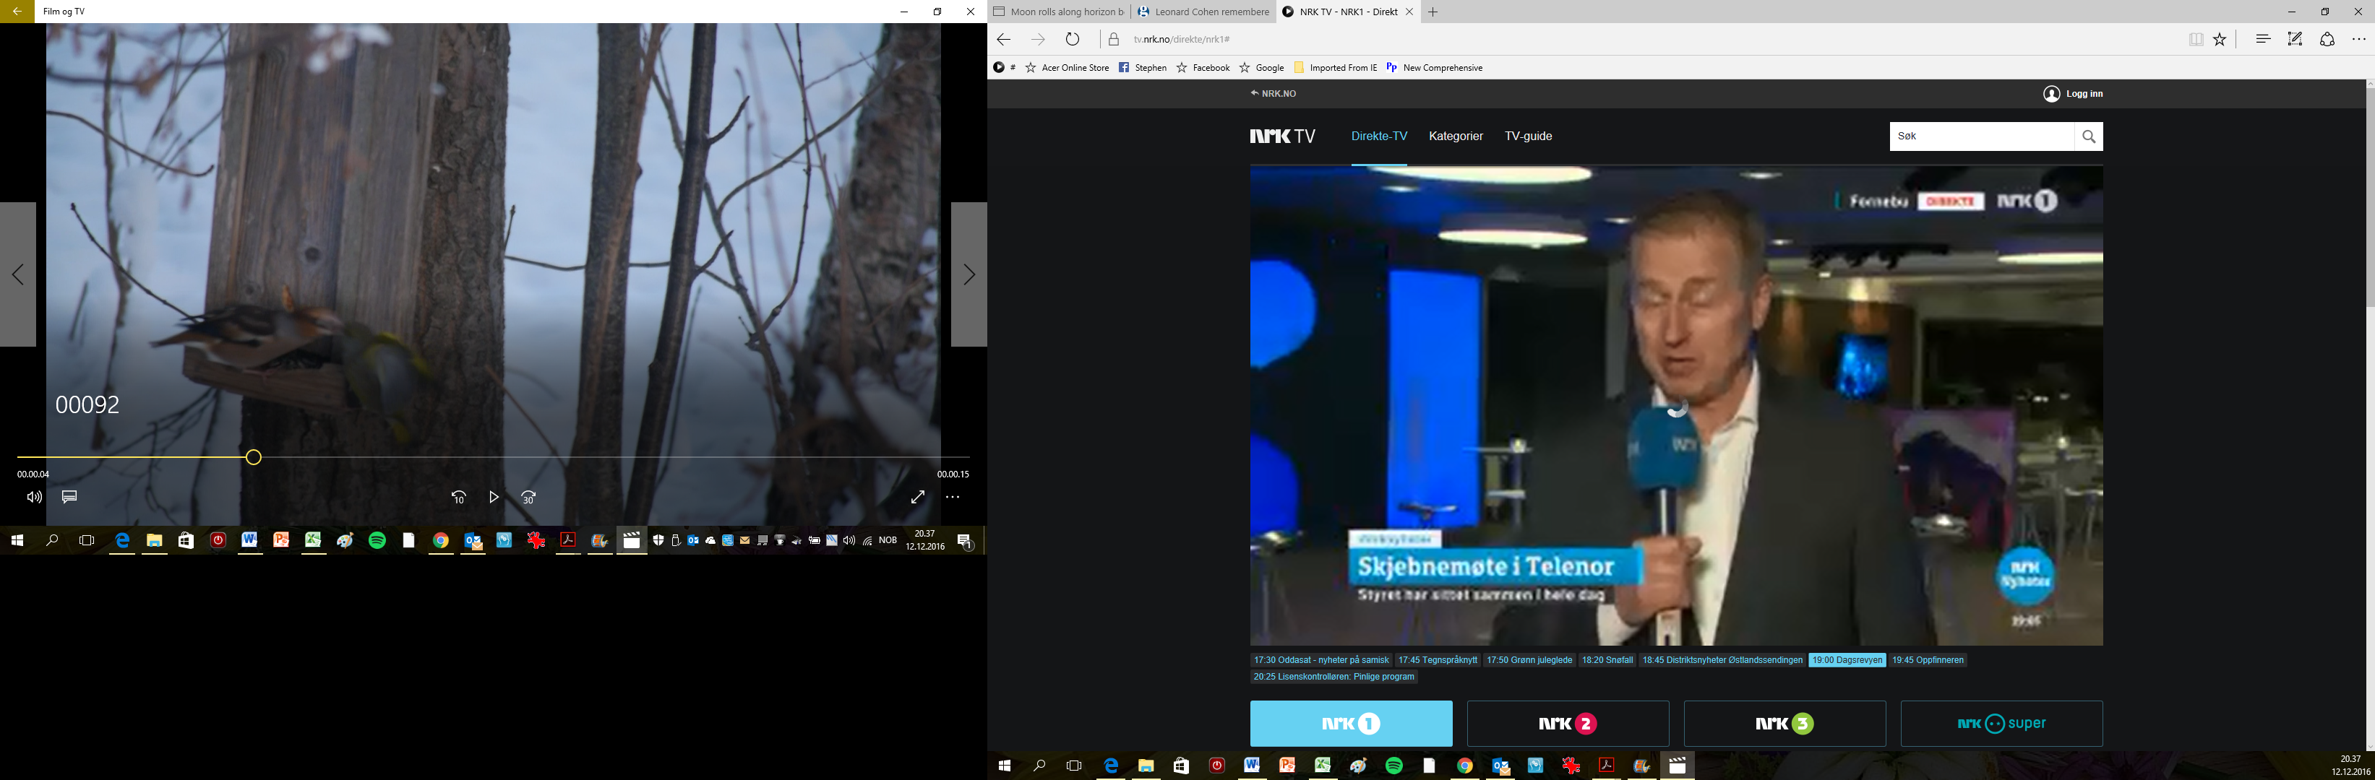Go to previous video with left chevron
The image size is (2375, 780).
click(17, 274)
